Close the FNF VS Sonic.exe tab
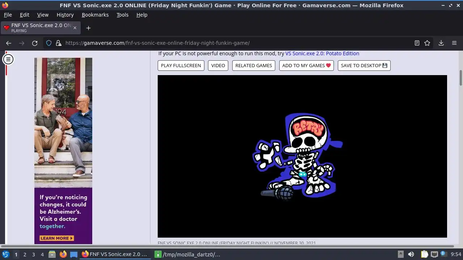Viewport: 463px width, 260px height. 75,28
